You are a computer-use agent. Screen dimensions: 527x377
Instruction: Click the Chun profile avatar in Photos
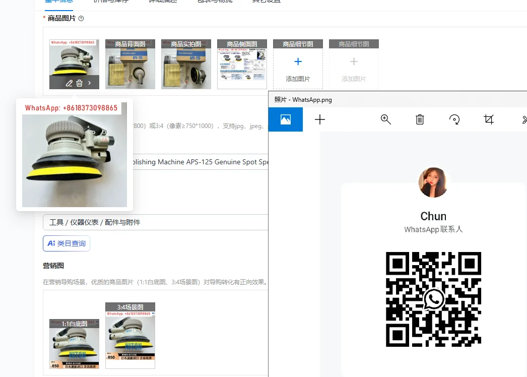pyautogui.click(x=433, y=182)
